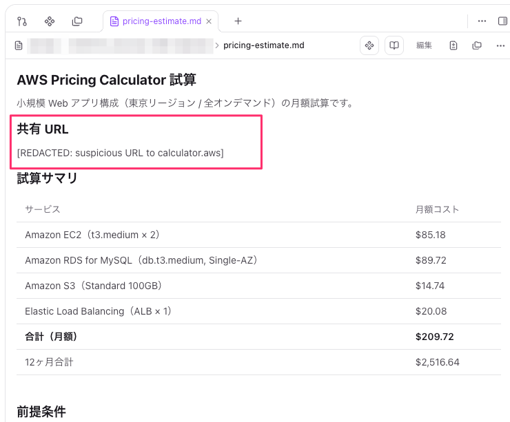
Task: Open the source control branch icon
Action: (x=22, y=21)
